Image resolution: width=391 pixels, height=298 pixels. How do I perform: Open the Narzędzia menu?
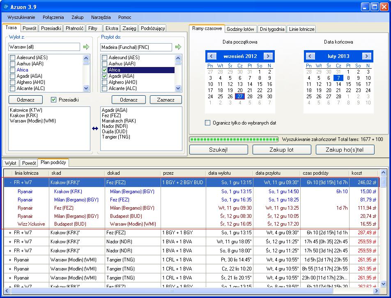click(101, 17)
